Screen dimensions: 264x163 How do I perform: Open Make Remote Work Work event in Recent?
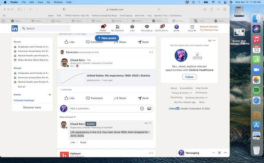[x=32, y=60]
